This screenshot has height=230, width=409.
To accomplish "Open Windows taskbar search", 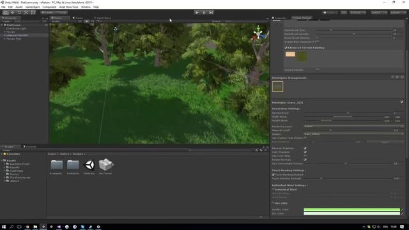I will pyautogui.click(x=12, y=227).
